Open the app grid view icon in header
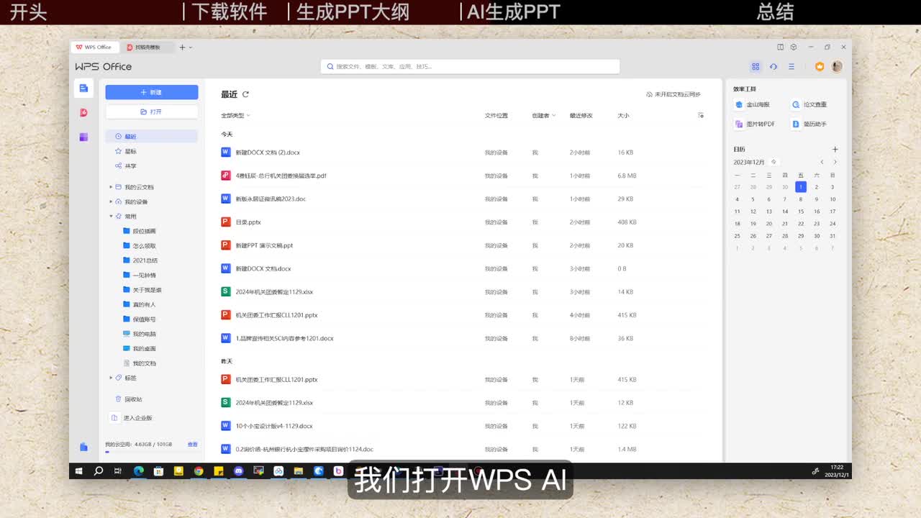Image resolution: width=921 pixels, height=518 pixels. pyautogui.click(x=756, y=66)
